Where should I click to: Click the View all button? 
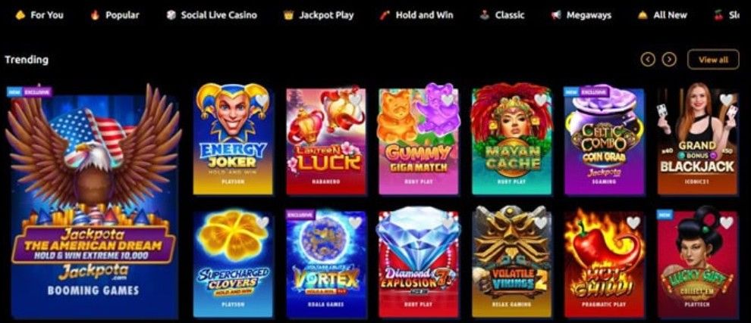(713, 60)
